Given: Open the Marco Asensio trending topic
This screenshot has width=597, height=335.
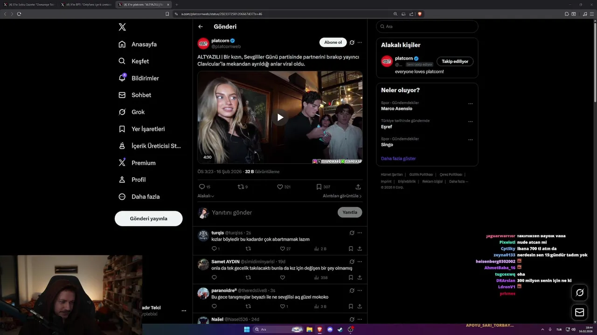Looking at the screenshot, I should coord(396,108).
